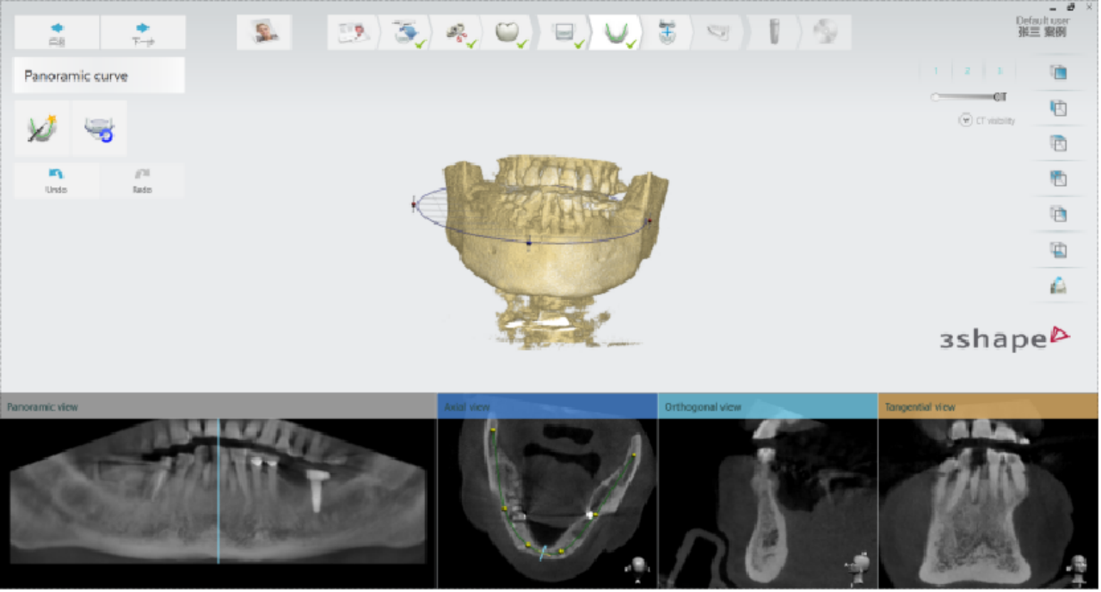Click the bottom 3D model icon in right sidebar
The height and width of the screenshot is (592, 1101).
click(x=1058, y=286)
